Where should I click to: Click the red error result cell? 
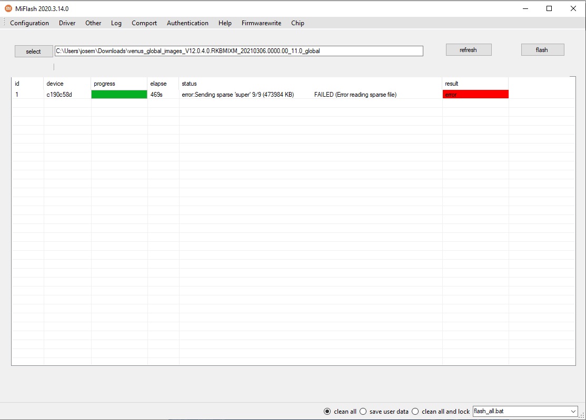point(475,95)
